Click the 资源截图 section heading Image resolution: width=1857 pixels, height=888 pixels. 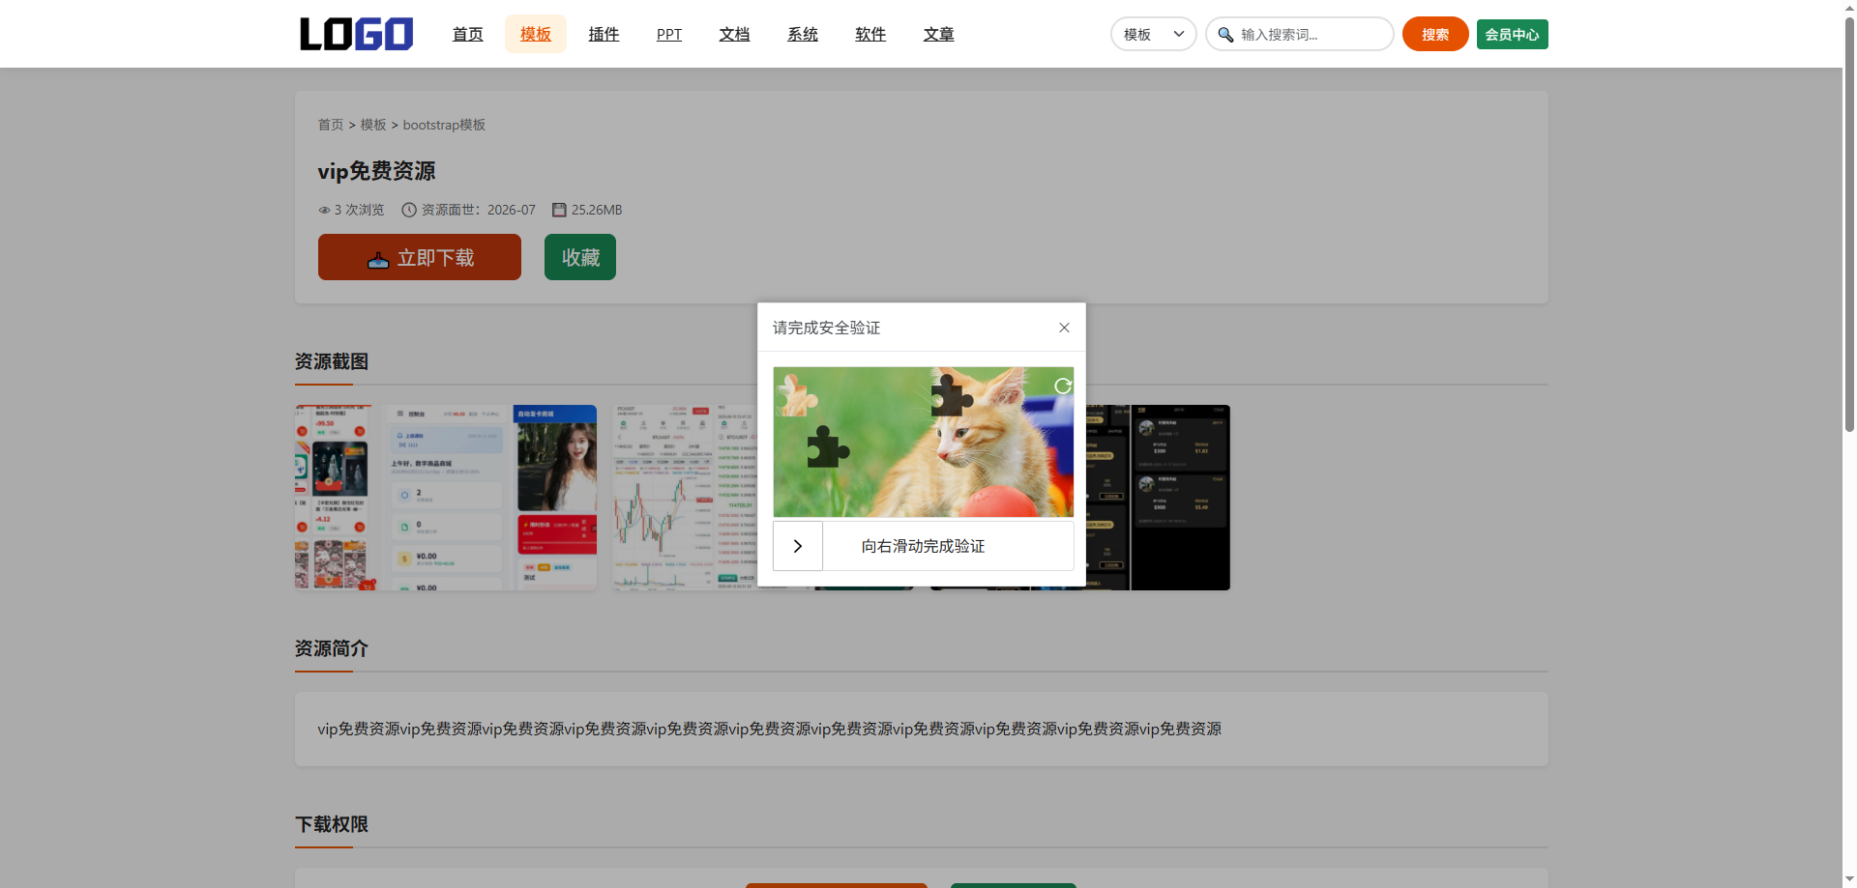click(332, 361)
